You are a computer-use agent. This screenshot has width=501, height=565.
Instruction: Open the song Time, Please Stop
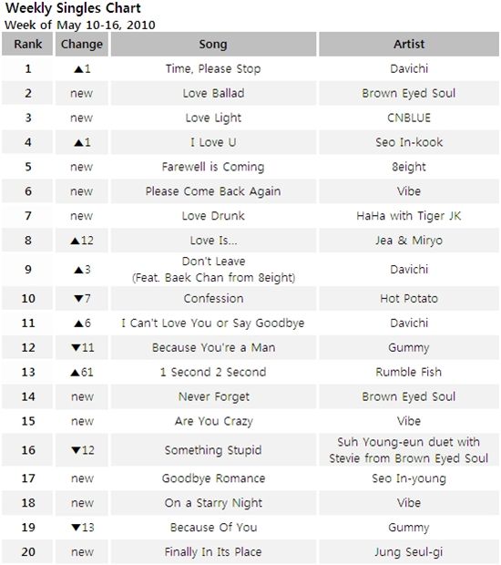[213, 69]
